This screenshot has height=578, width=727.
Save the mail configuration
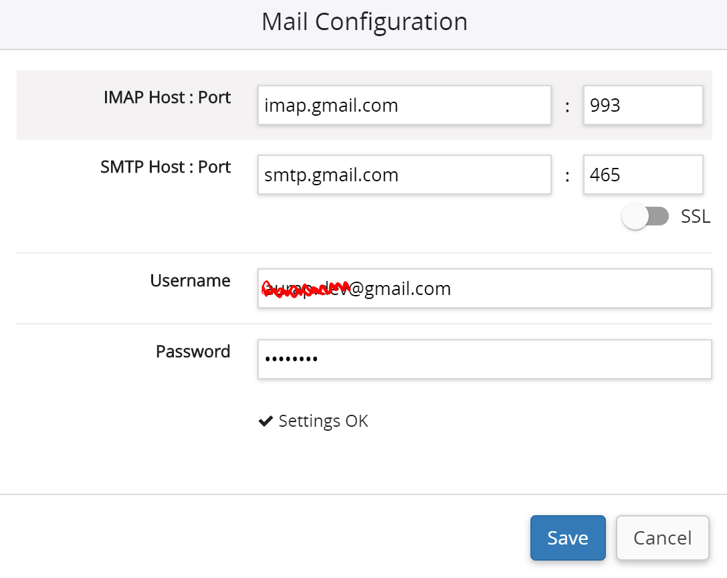click(568, 537)
